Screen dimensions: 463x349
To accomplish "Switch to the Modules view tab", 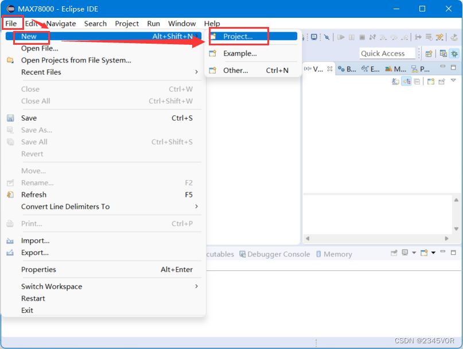I will 396,69.
